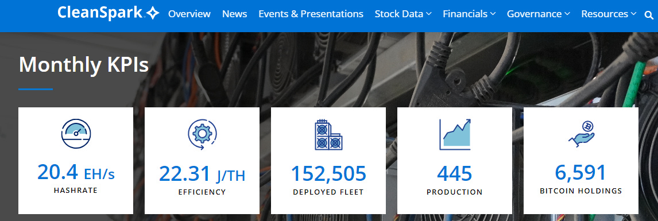
Task: Expand the Financials dropdown
Action: pyautogui.click(x=470, y=14)
